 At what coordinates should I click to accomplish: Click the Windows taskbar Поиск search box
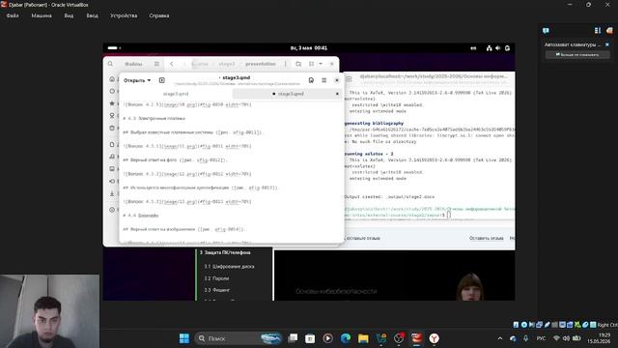click(239, 338)
